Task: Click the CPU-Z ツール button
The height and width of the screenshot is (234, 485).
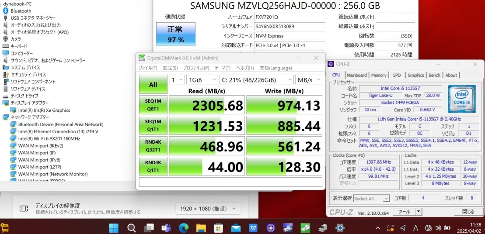Action: (404, 212)
